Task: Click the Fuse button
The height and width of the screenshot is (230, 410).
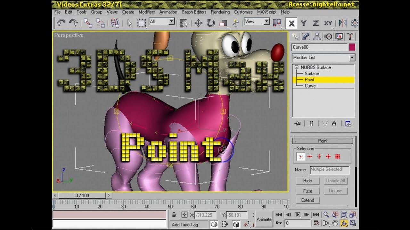Action: pos(307,191)
